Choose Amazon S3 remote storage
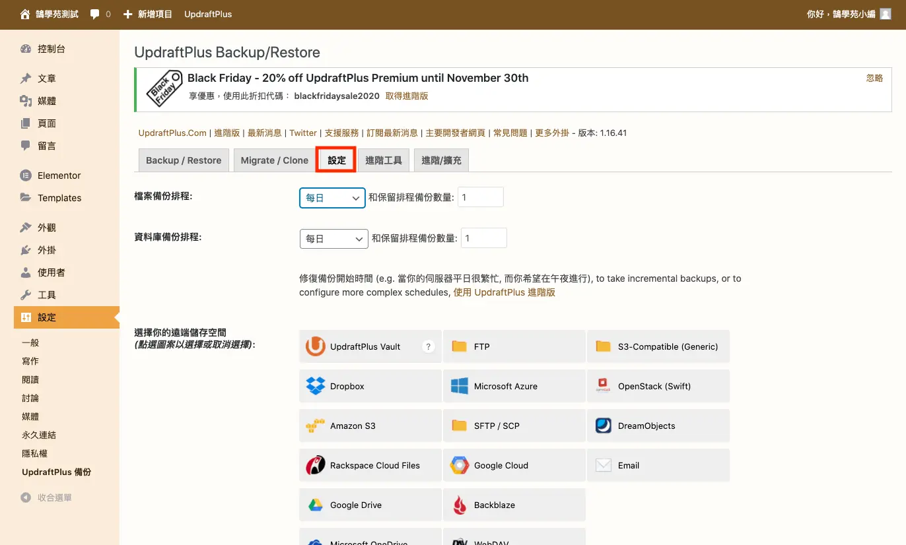 coord(370,426)
